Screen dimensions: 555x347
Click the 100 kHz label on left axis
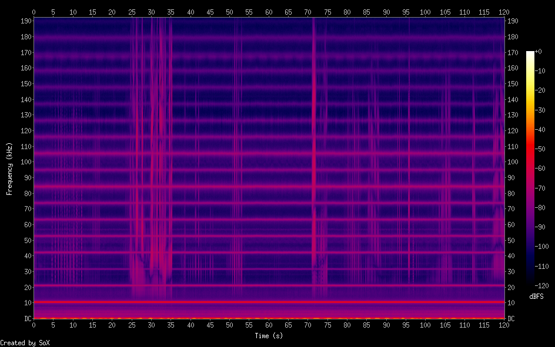click(25, 162)
